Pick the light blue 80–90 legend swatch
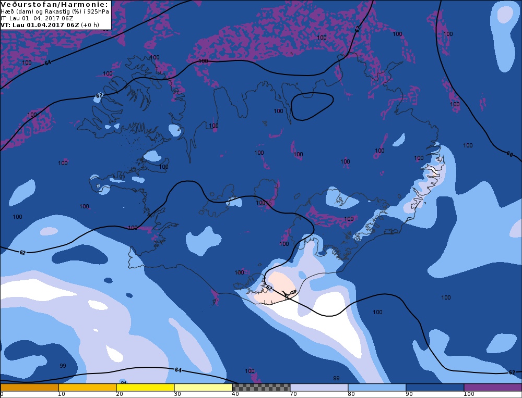 click(377, 388)
